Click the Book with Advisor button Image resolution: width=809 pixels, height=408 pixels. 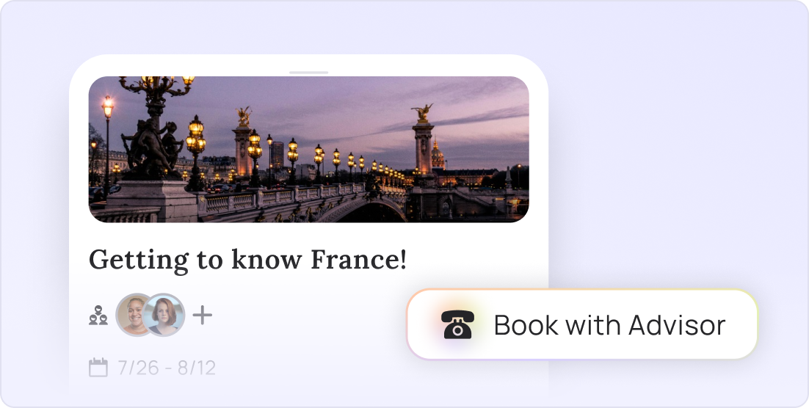click(x=582, y=324)
